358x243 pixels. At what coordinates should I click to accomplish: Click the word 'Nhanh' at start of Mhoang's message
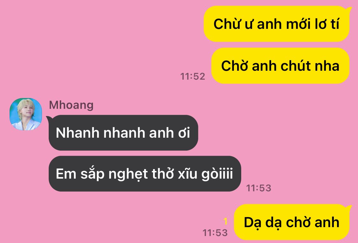point(78,133)
